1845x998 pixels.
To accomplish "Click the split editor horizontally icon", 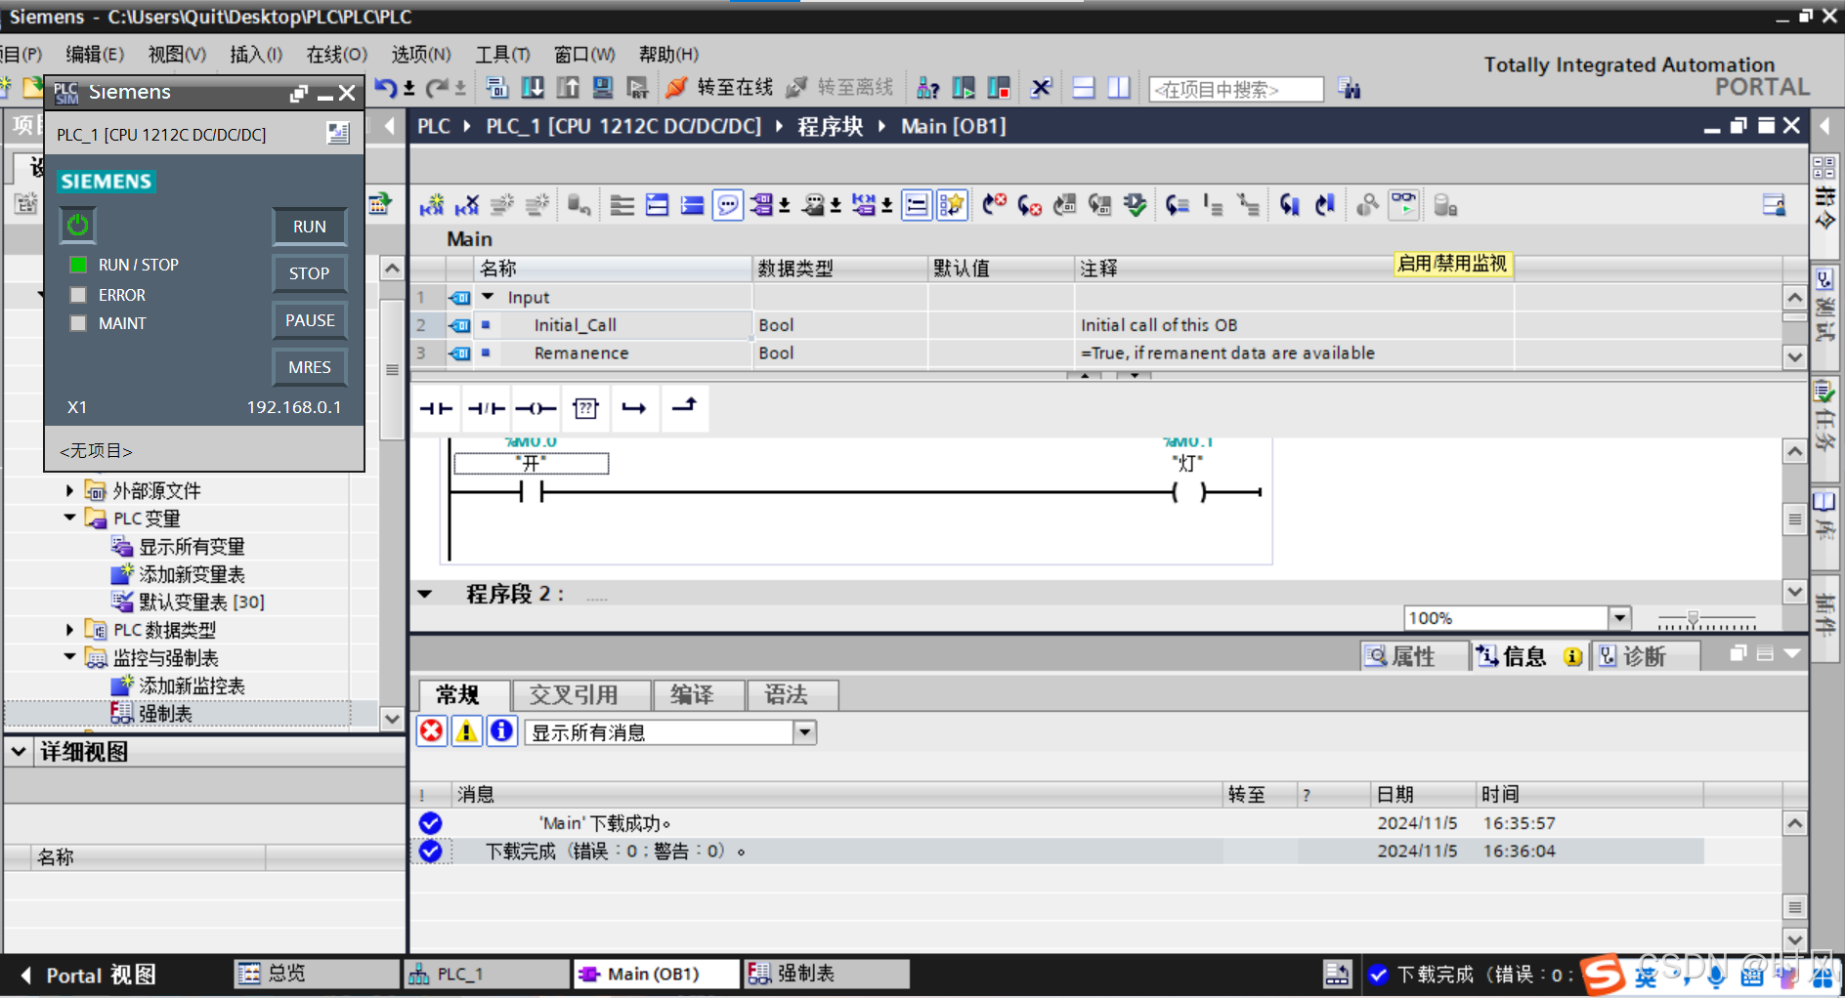I will tap(1084, 88).
